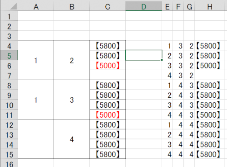Select cell E4 with value 1

coord(167,45)
